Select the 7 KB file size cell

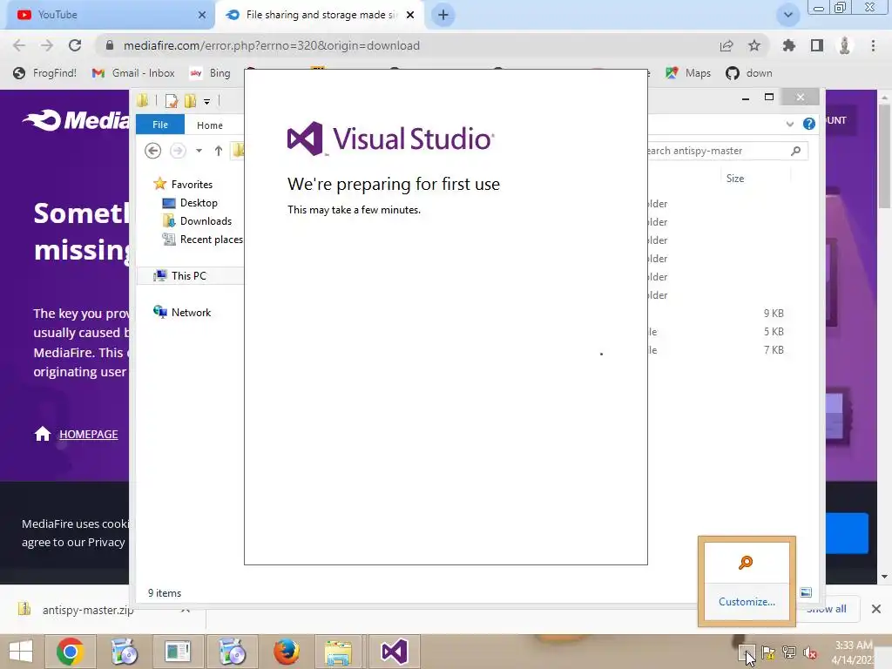[x=774, y=350]
